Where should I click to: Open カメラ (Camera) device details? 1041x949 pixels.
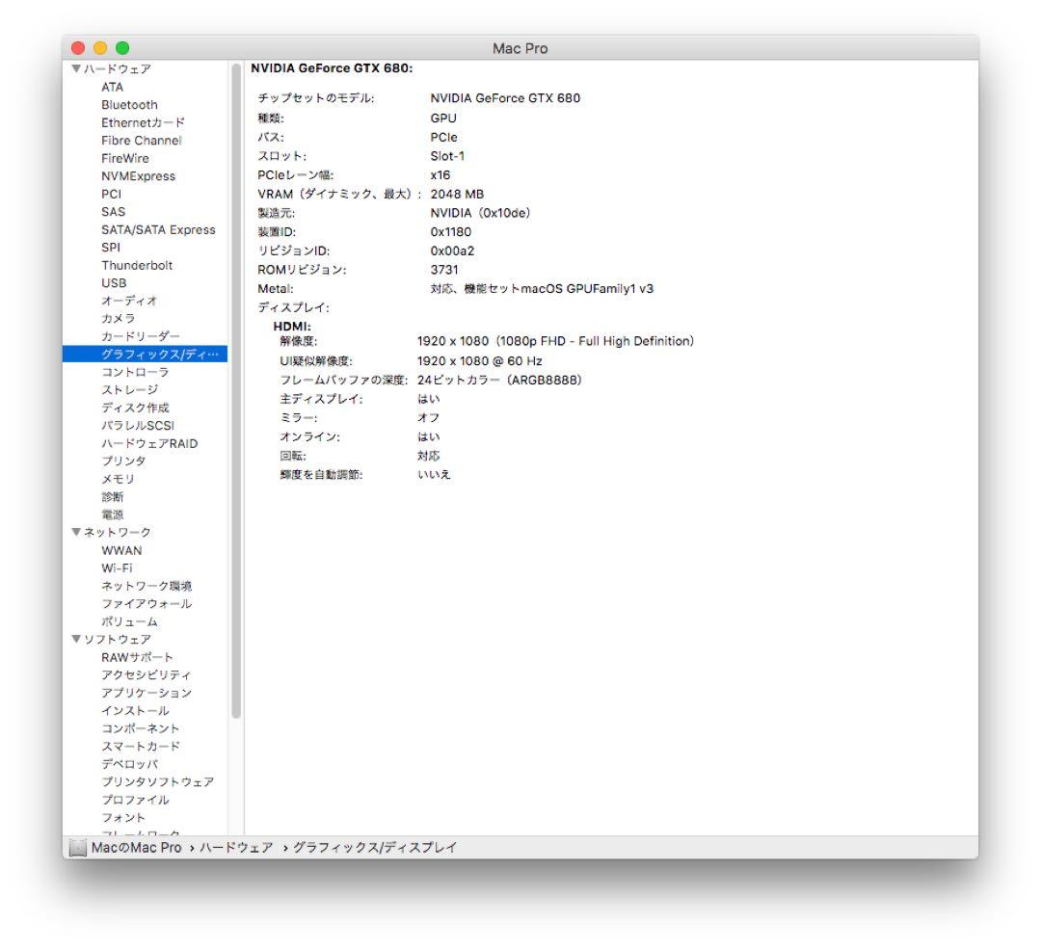(120, 317)
